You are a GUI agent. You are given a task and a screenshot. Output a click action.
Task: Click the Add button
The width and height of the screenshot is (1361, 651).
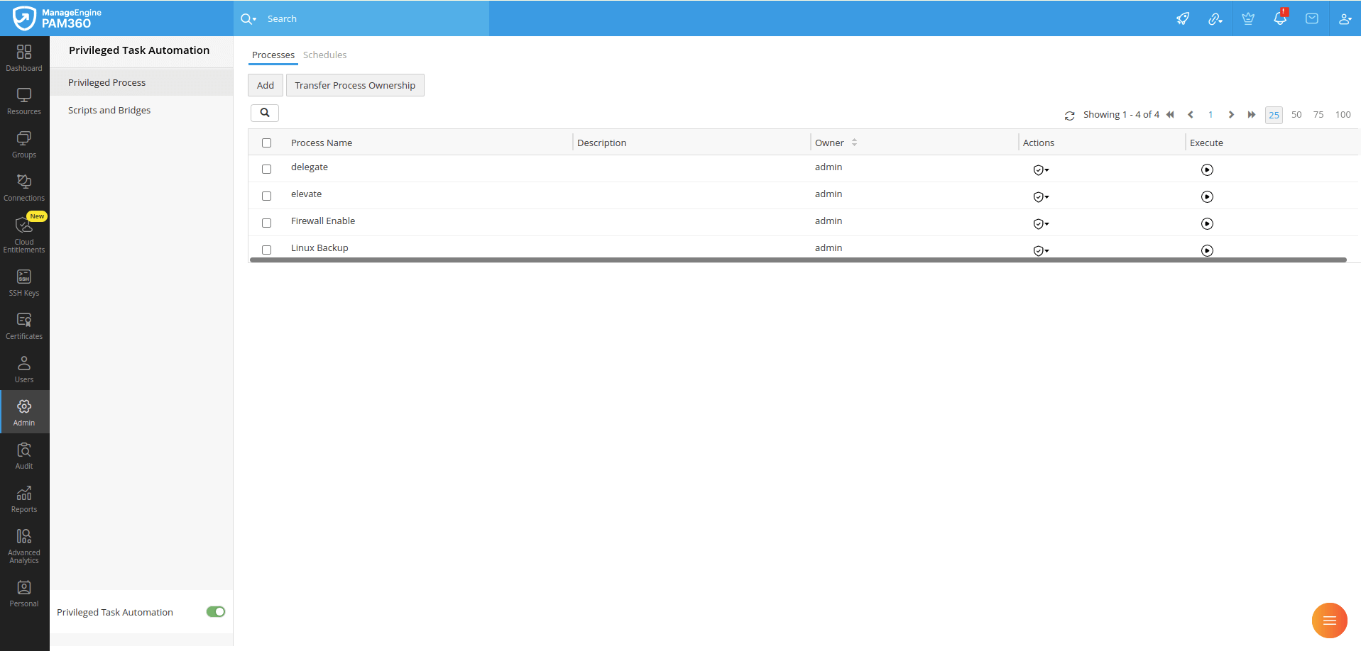click(x=264, y=84)
